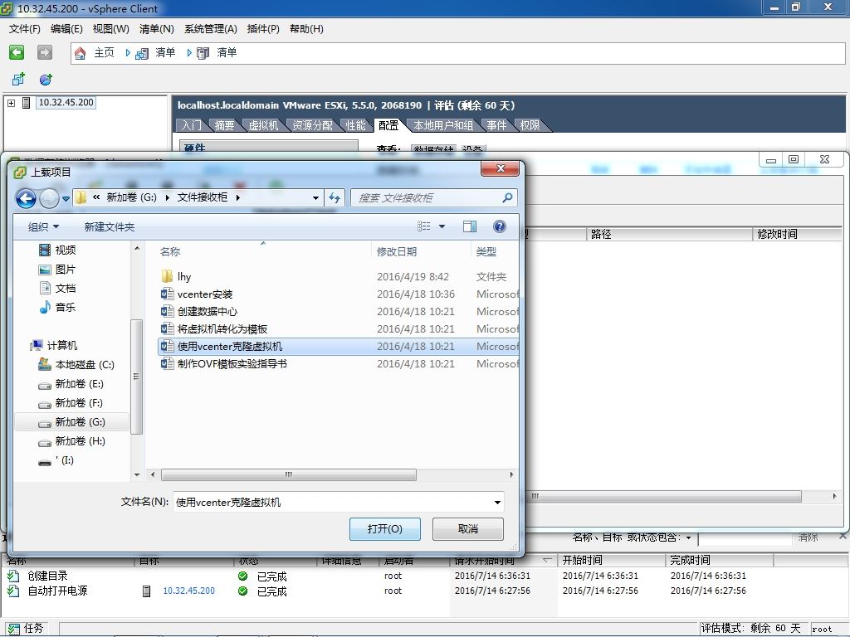
Task: Open 新加卷 (E:) drive
Action: tap(71, 384)
